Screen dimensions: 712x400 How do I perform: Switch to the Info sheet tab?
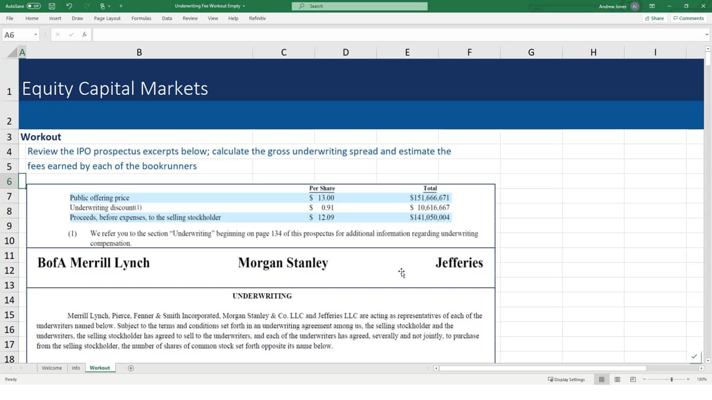(x=76, y=368)
